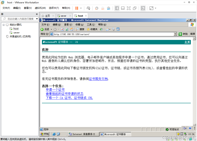Click the stretch guest display icon

pos(151,8)
